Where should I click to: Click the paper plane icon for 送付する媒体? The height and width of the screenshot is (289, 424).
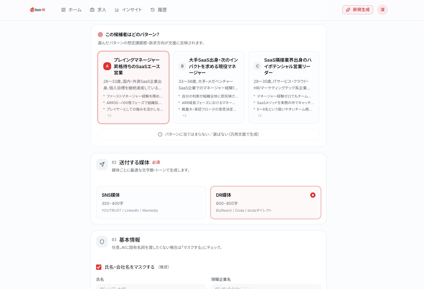pyautogui.click(x=102, y=164)
